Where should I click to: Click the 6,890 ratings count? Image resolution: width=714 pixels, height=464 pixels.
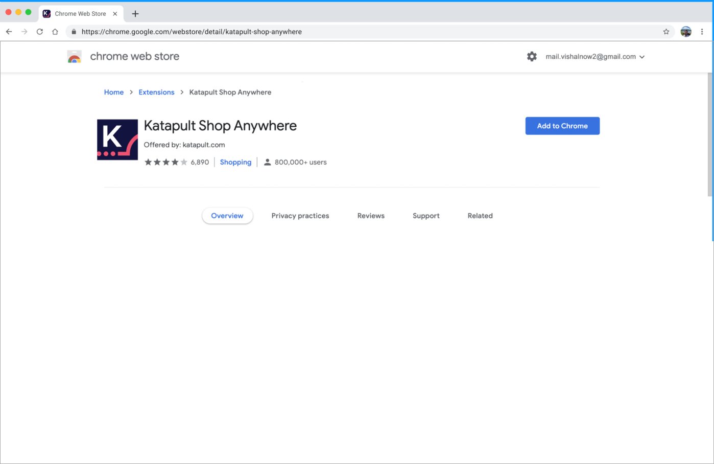(x=200, y=162)
